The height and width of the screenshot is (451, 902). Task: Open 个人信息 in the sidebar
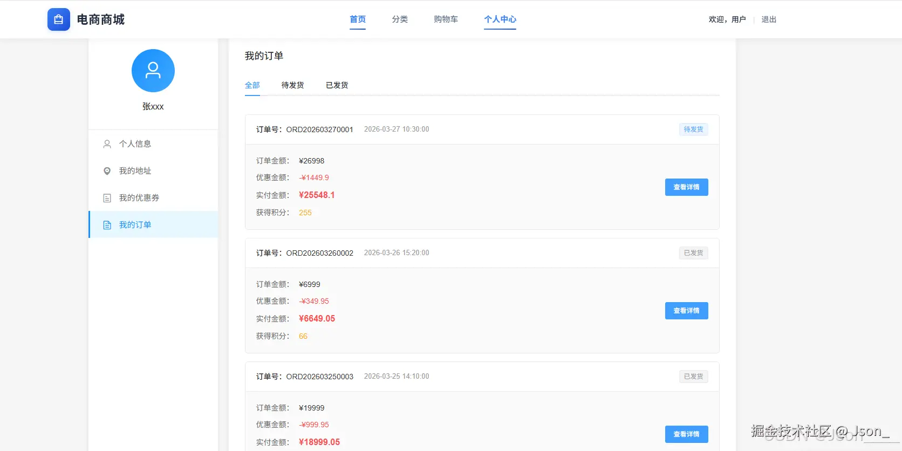point(153,144)
